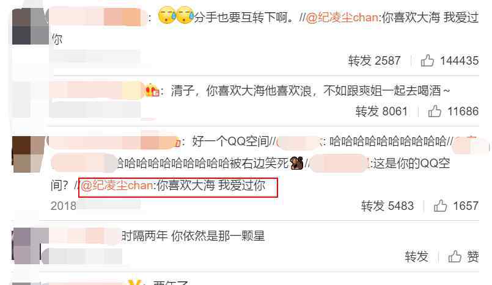Open 转发 8061 repost count

point(381,111)
